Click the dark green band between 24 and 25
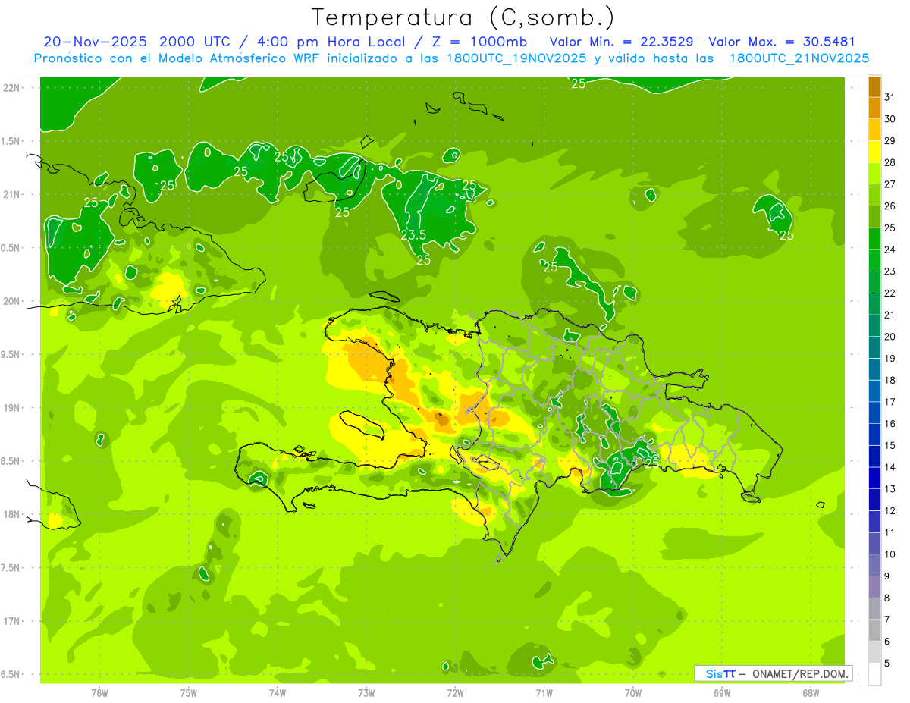Image resolution: width=910 pixels, height=703 pixels. click(874, 239)
